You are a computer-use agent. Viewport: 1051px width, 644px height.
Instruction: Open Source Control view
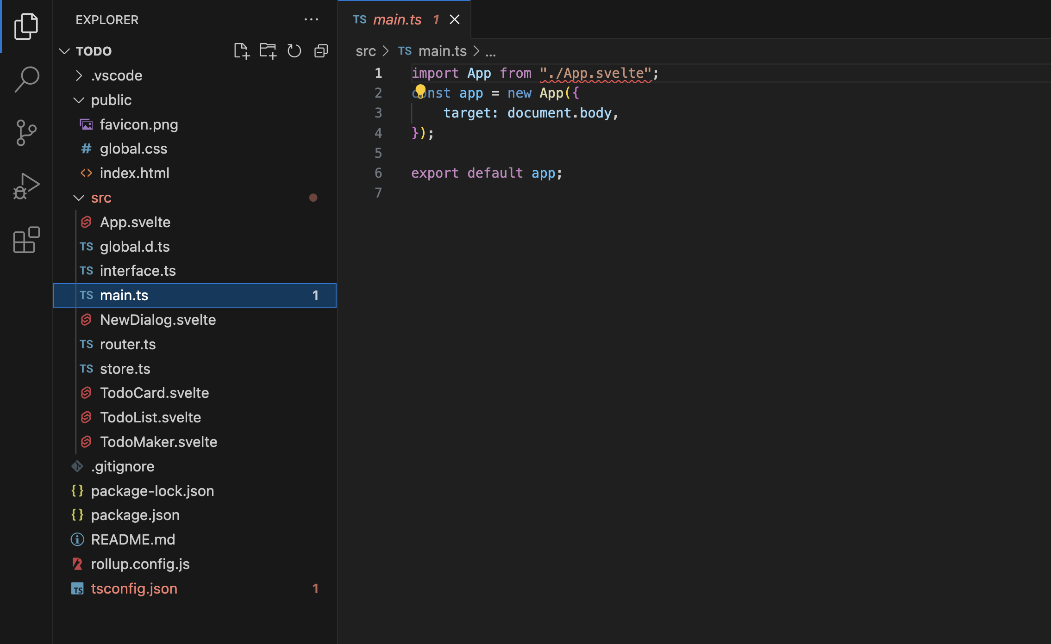(x=26, y=133)
